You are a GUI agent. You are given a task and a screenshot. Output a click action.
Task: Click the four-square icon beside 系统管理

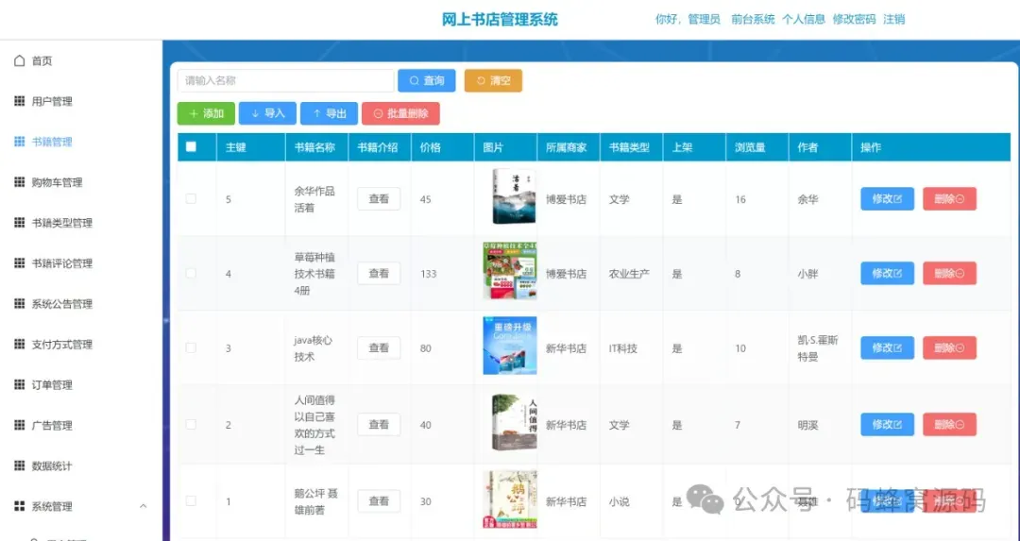tap(20, 506)
